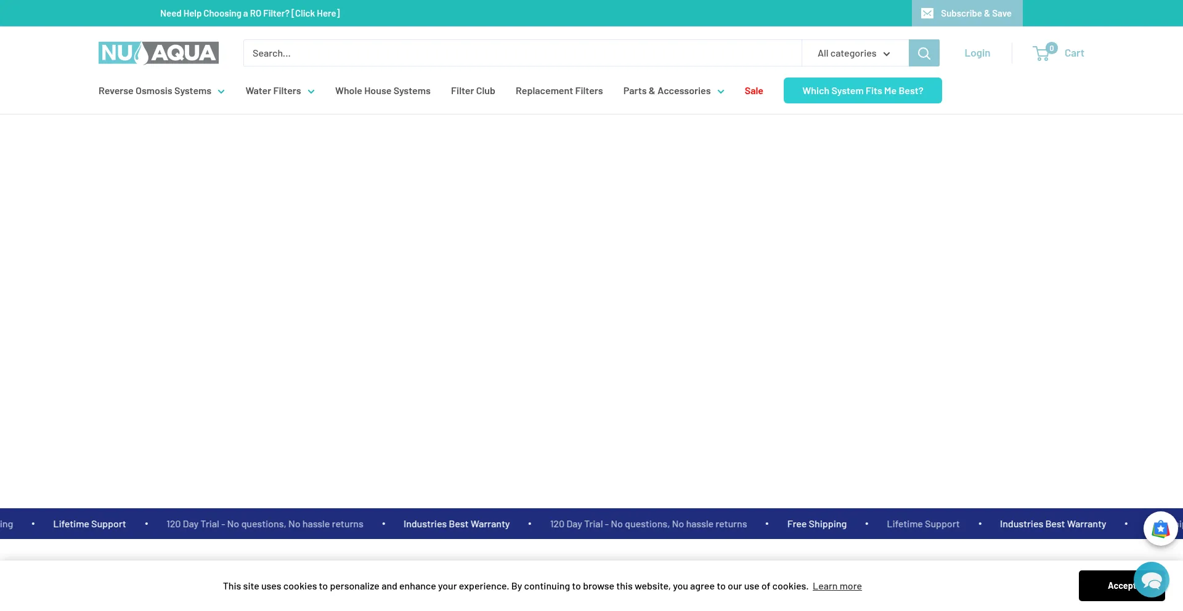This screenshot has width=1183, height=611.
Task: Open the shopping cart icon
Action: click(x=1041, y=54)
